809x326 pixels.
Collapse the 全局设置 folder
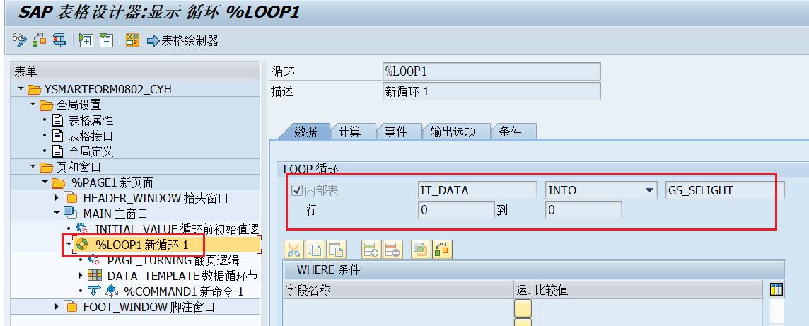[x=33, y=105]
